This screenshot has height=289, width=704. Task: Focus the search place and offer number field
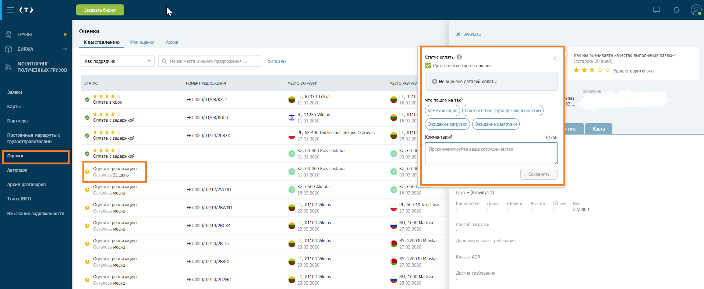[x=210, y=61]
